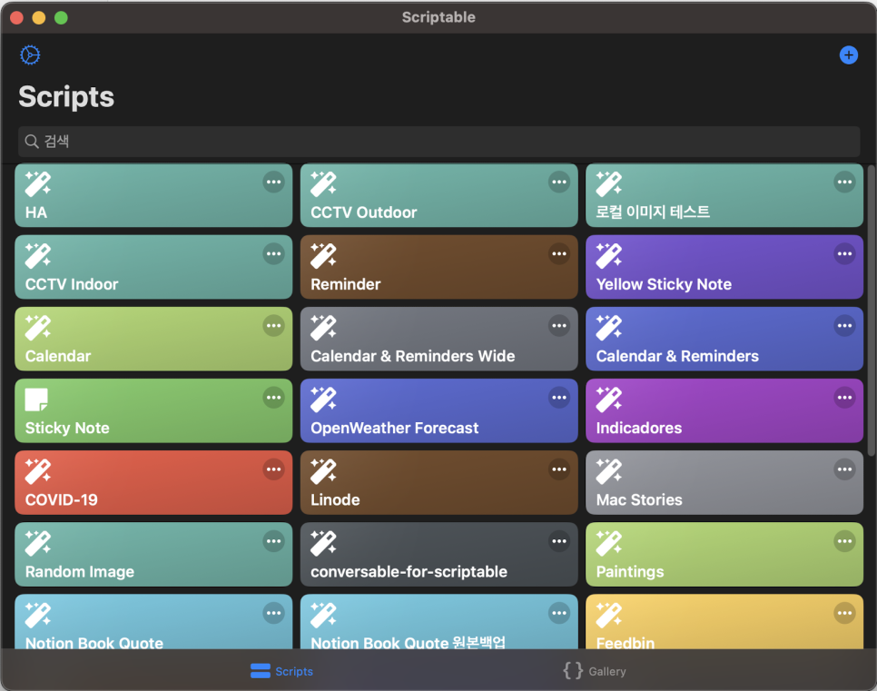877x691 pixels.
Task: Click the ellipsis on Feedbin card
Action: (x=844, y=613)
